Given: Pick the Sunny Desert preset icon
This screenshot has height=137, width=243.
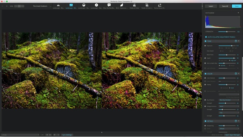Looking at the screenshot, I should click(159, 5).
